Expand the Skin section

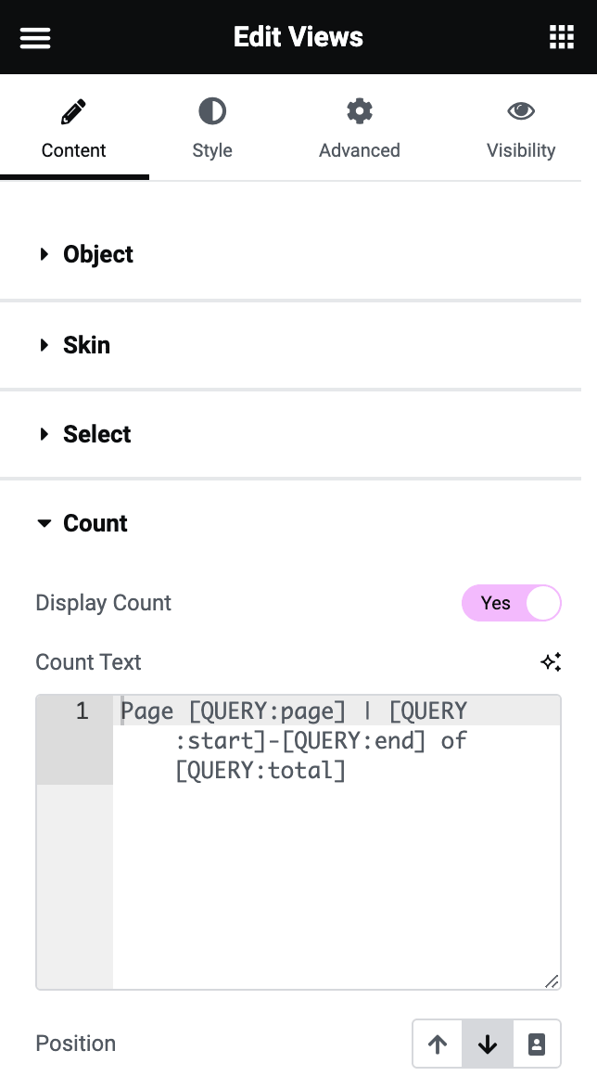click(86, 345)
